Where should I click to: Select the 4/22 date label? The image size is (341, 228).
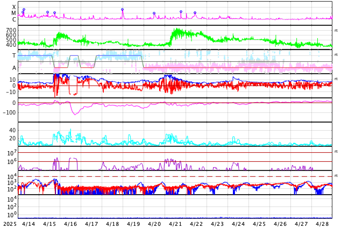196,224
